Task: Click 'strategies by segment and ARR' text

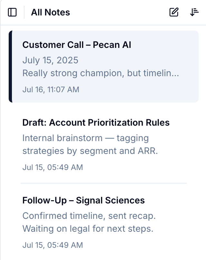Action: click(90, 151)
